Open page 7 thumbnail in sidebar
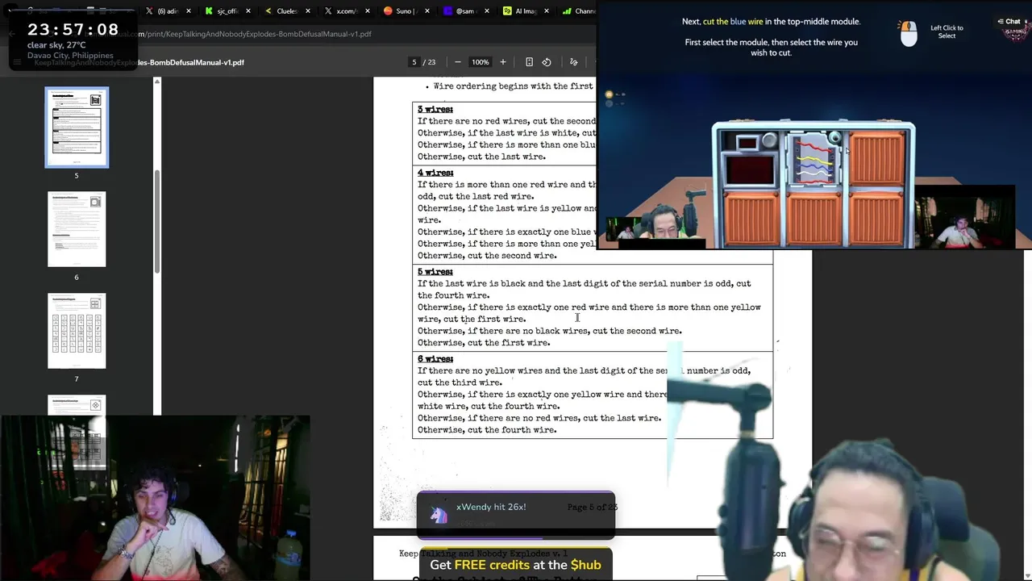This screenshot has width=1032, height=581. pyautogui.click(x=77, y=331)
